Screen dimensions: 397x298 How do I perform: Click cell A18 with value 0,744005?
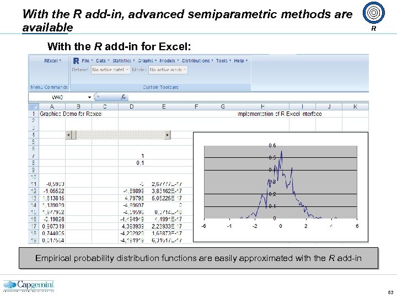52,233
